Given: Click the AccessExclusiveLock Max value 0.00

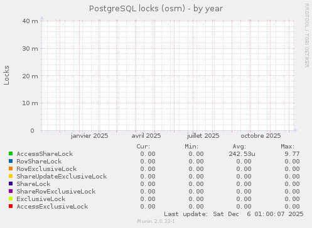Looking at the screenshot, I should click(x=292, y=207).
